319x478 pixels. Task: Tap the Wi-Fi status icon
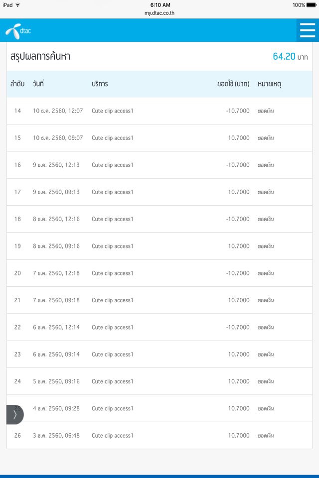tap(18, 5)
